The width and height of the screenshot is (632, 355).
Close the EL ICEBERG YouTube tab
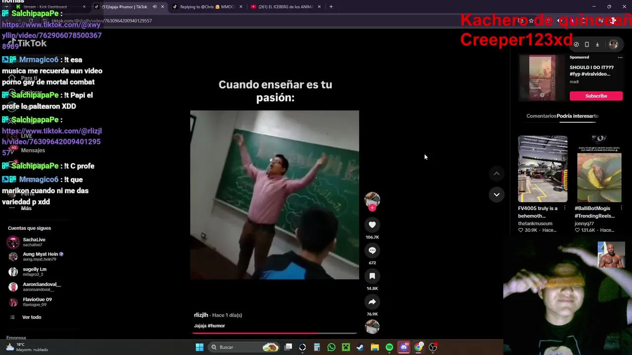[x=319, y=7]
